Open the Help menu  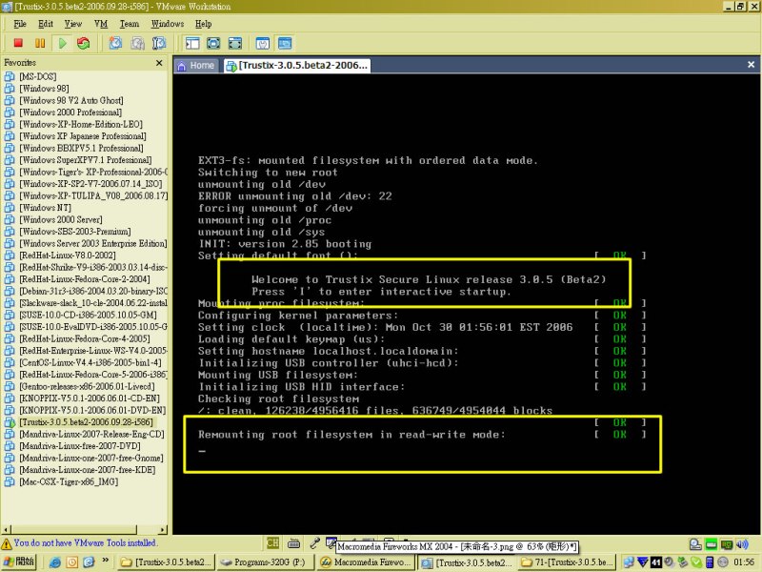tap(203, 24)
